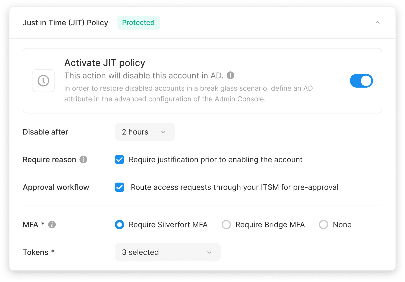Click the Require justification label text
The image size is (405, 282).
pos(215,160)
